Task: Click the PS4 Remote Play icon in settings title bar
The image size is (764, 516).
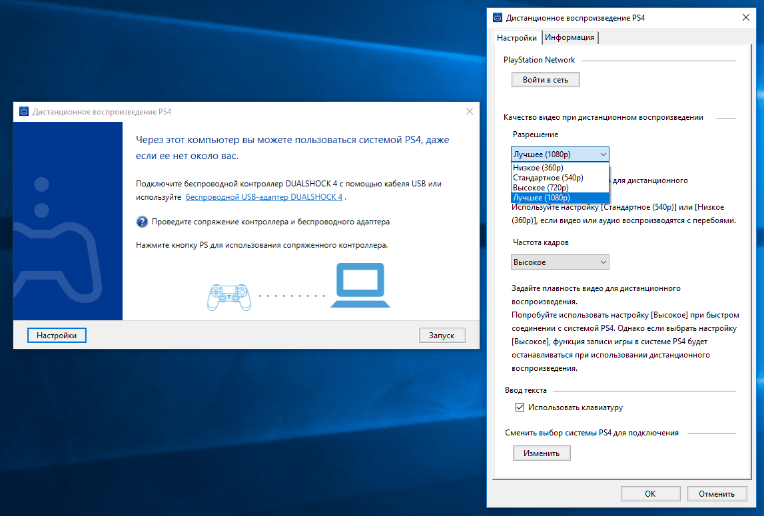Action: [x=497, y=18]
